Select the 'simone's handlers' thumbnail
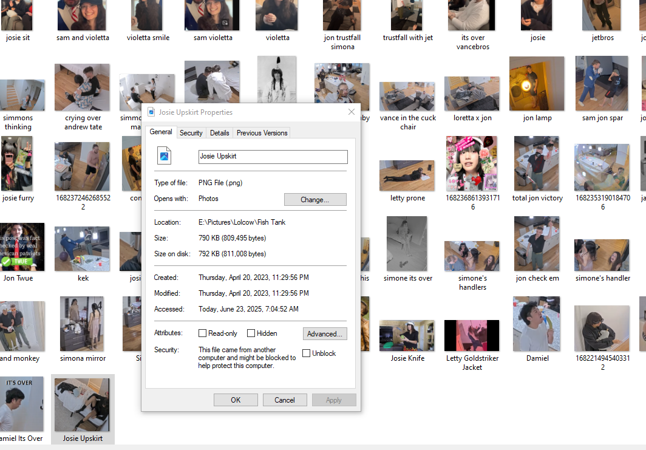 click(472, 256)
